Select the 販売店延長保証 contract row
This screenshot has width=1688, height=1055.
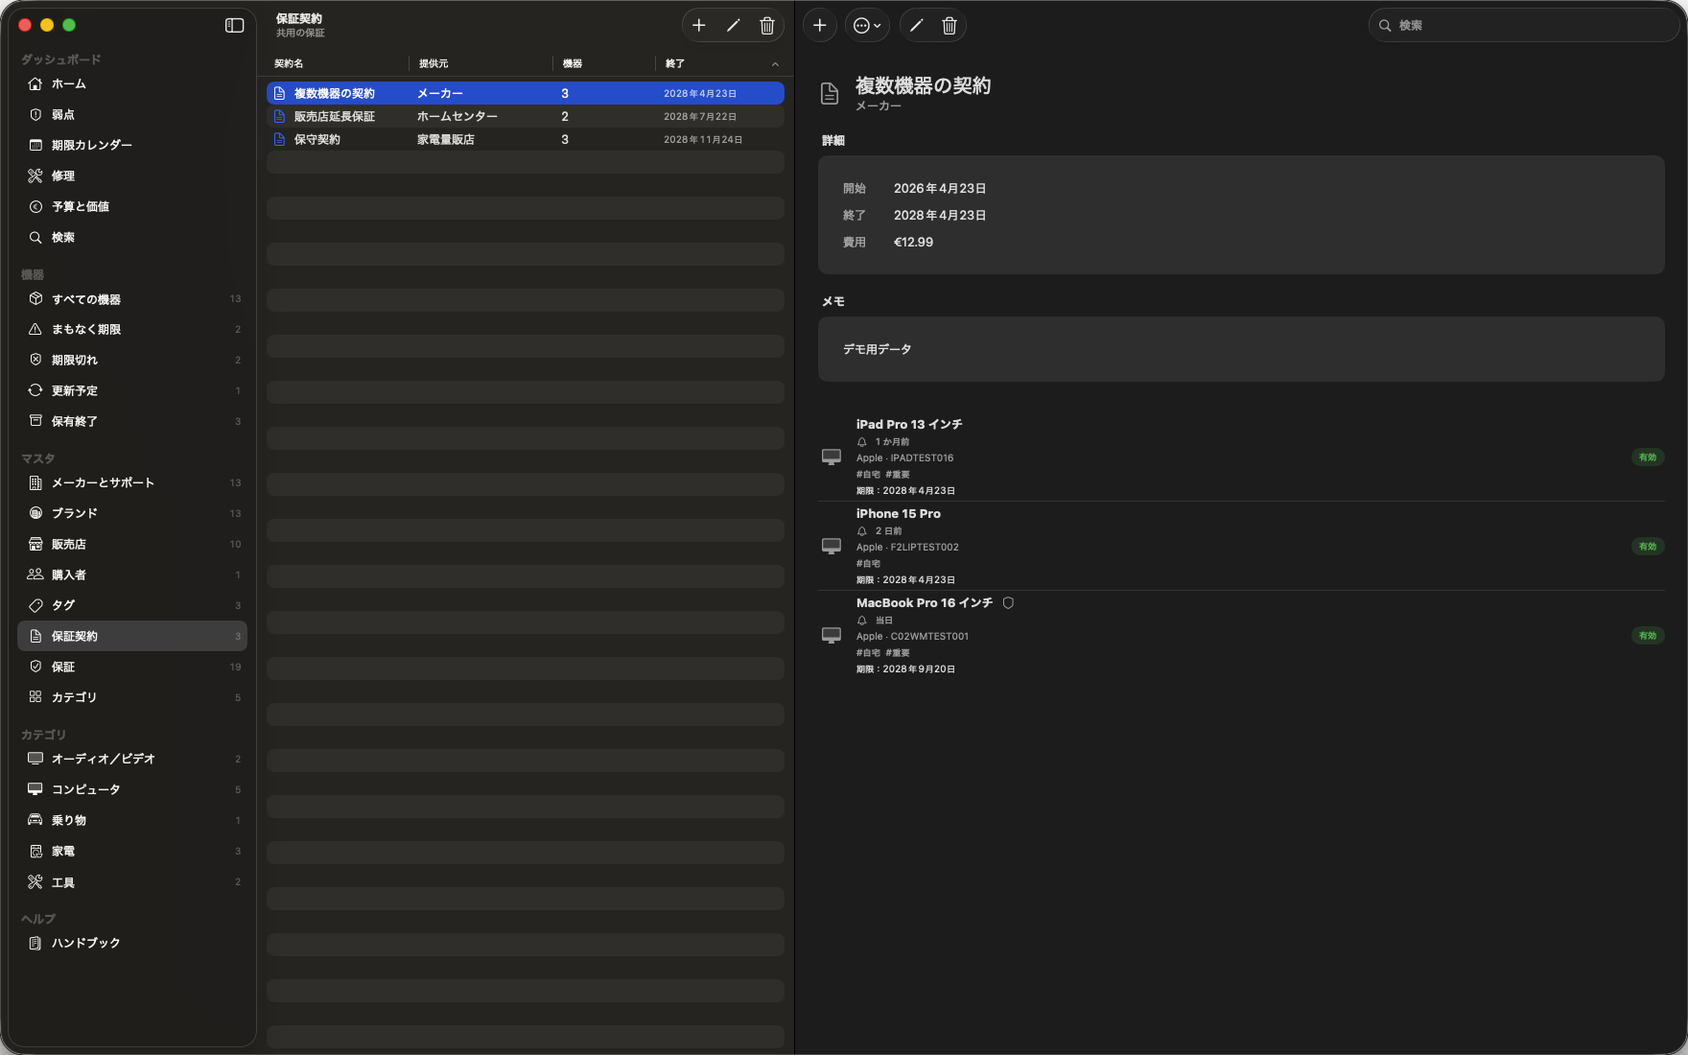[x=526, y=117]
